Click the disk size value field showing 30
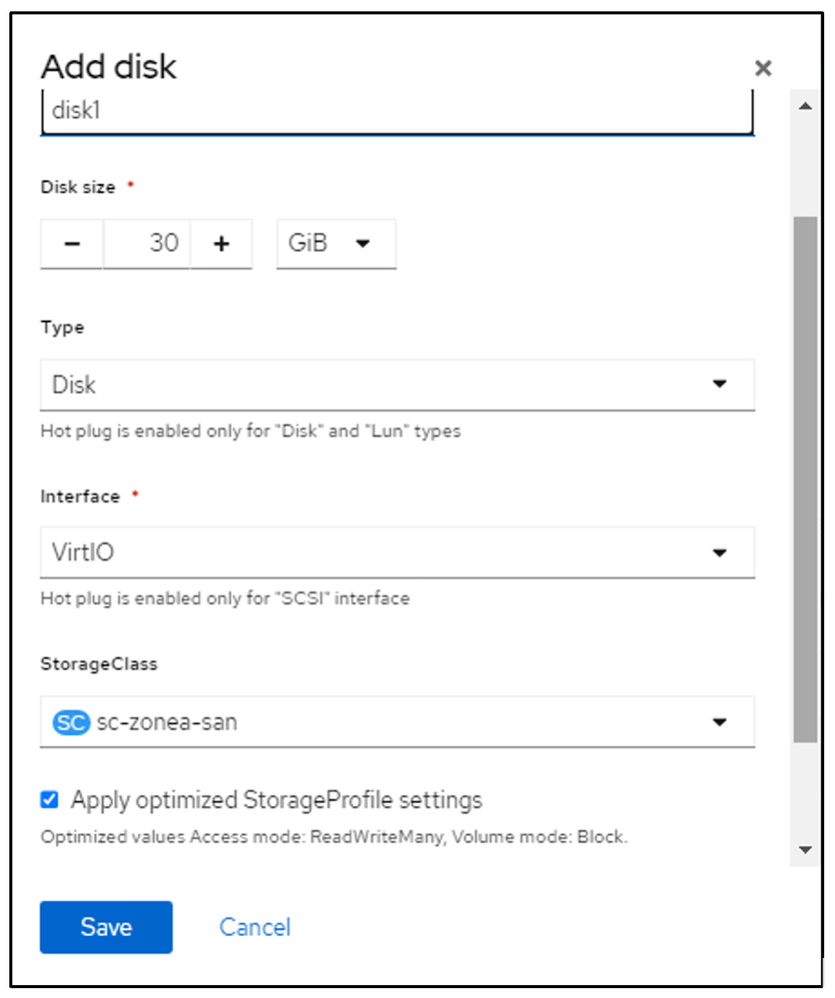This screenshot has height=998, width=835. (x=148, y=244)
